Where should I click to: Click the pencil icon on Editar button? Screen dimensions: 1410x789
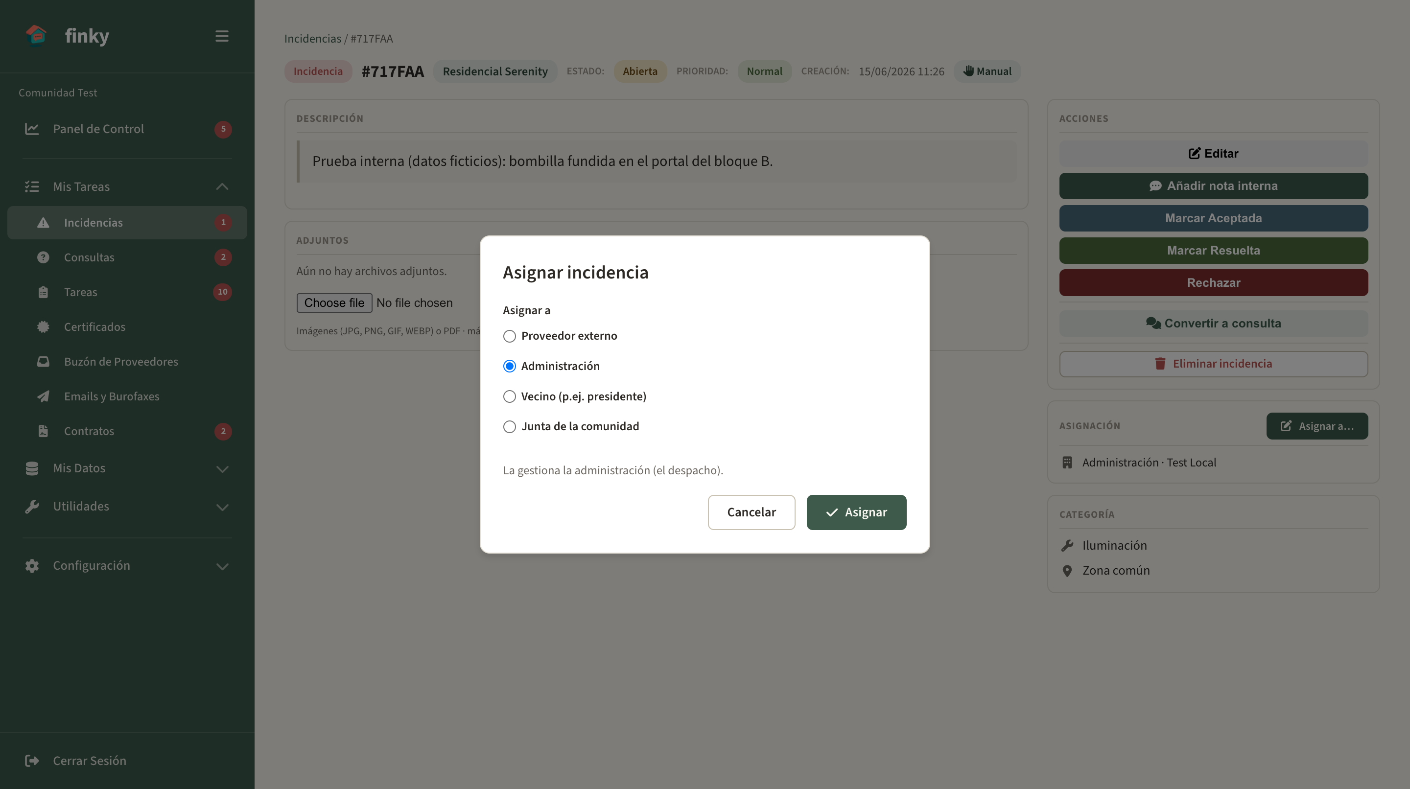[x=1195, y=154]
